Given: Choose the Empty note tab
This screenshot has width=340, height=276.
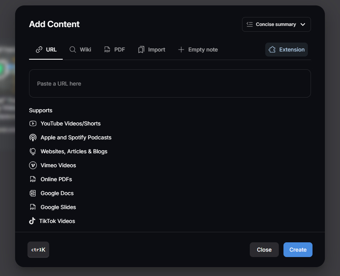Looking at the screenshot, I should pos(198,50).
